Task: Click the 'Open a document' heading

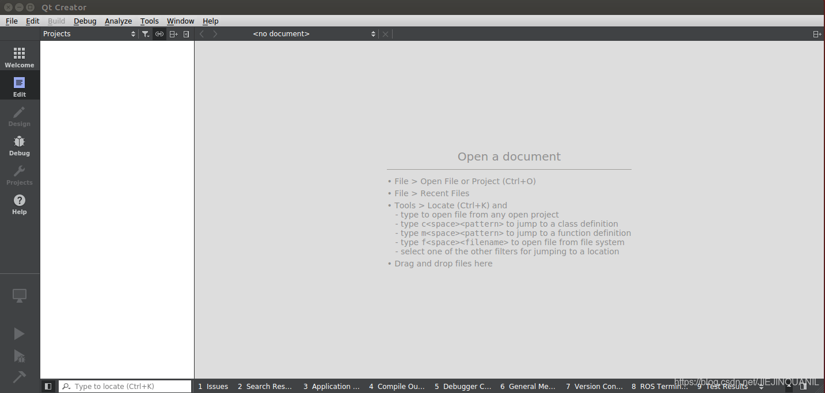Action: pyautogui.click(x=509, y=157)
